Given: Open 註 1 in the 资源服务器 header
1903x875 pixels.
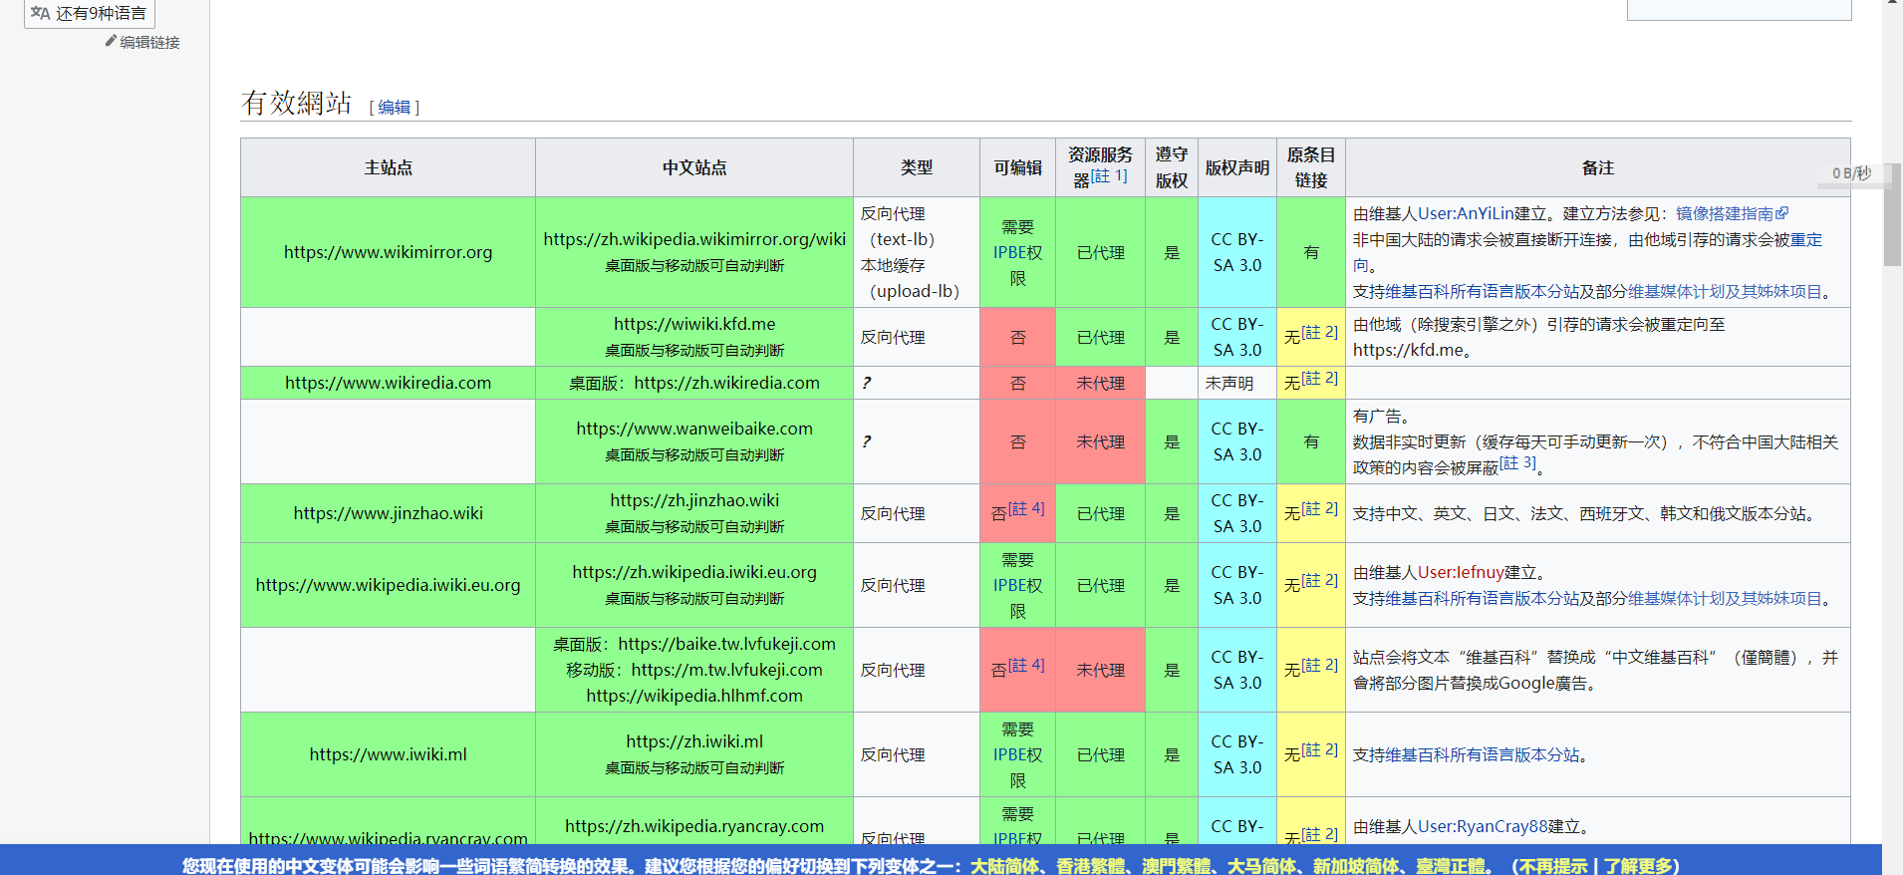Looking at the screenshot, I should pos(1109,176).
